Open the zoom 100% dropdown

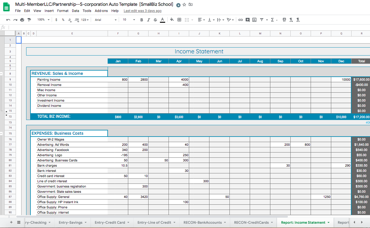(x=43, y=20)
